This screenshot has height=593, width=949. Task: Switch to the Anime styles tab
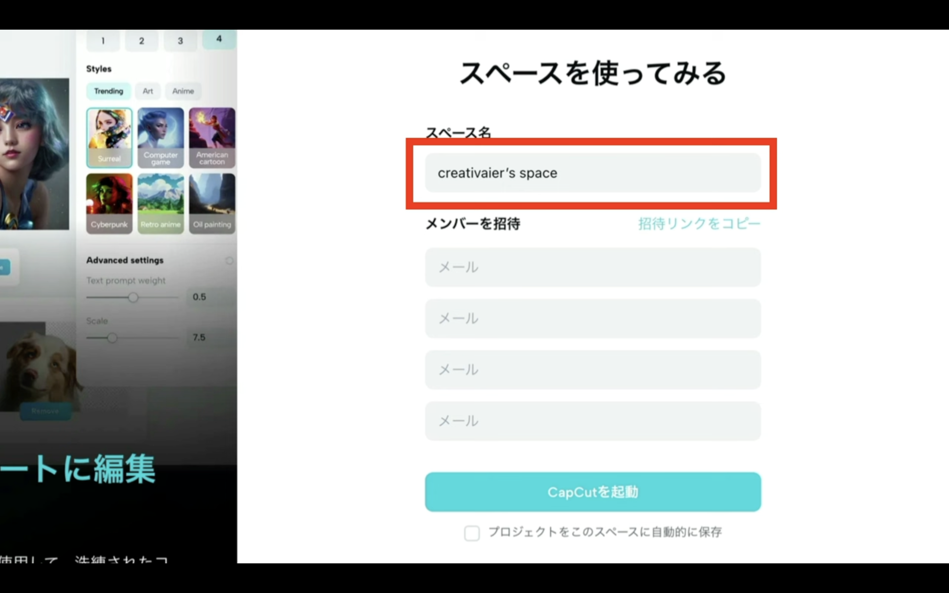click(183, 91)
